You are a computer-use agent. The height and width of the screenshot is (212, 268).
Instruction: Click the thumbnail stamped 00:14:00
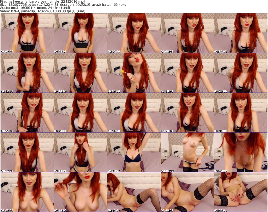(81, 73)
